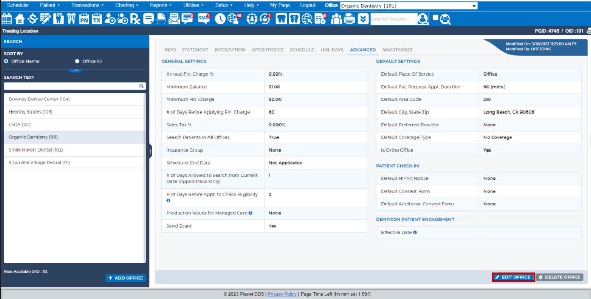The height and width of the screenshot is (299, 591).
Task: Click info icon beside Effective Date
Action: (415, 232)
